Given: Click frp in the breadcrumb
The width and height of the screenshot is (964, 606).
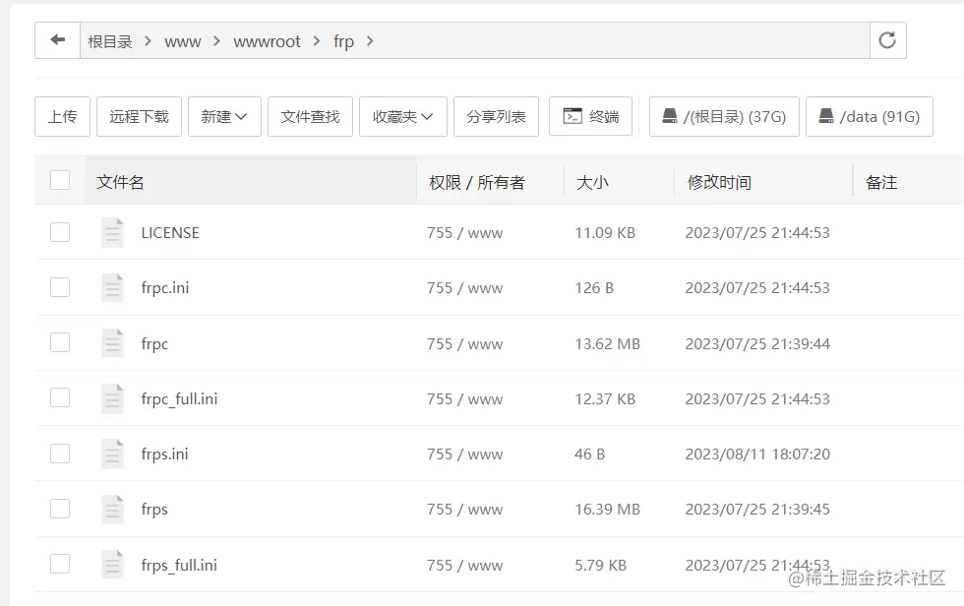Looking at the screenshot, I should pyautogui.click(x=343, y=41).
